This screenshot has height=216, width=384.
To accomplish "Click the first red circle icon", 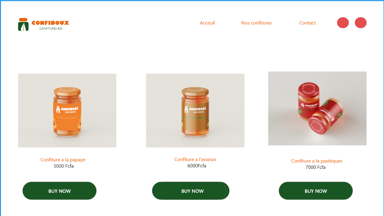I will point(343,23).
